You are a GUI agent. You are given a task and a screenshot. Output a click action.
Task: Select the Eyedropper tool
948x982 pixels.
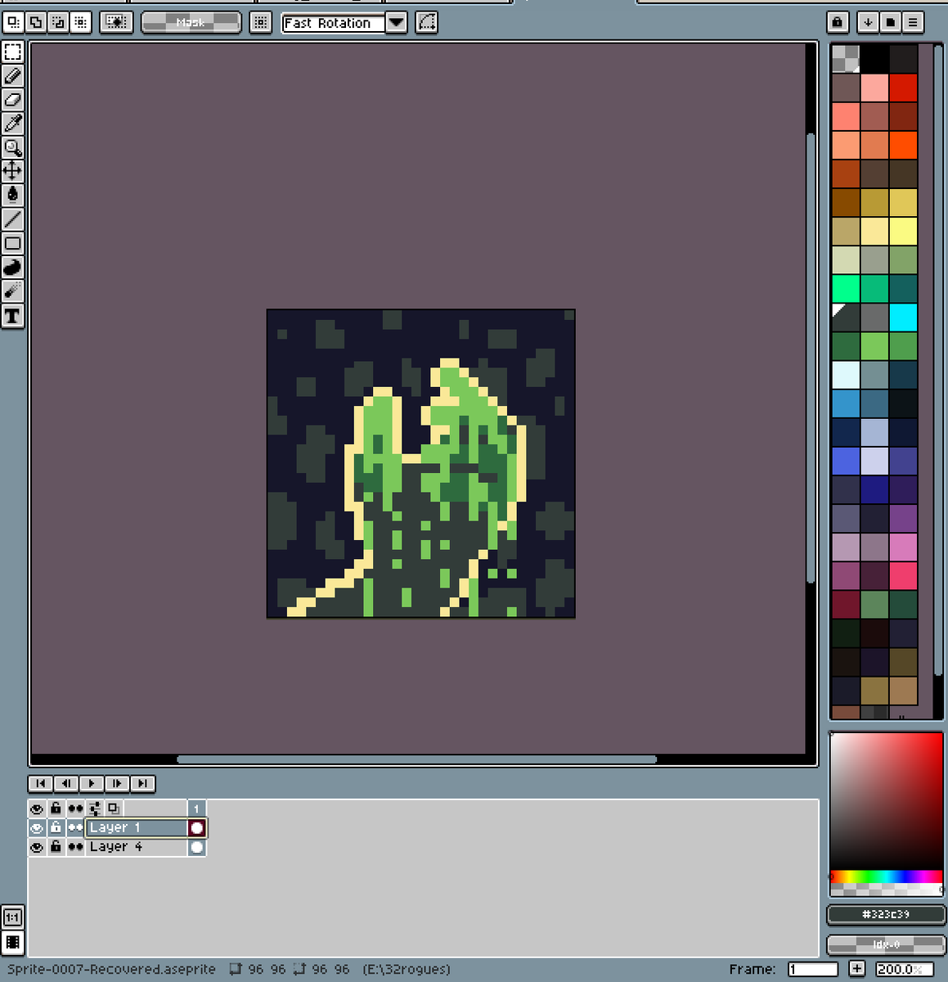coord(12,124)
